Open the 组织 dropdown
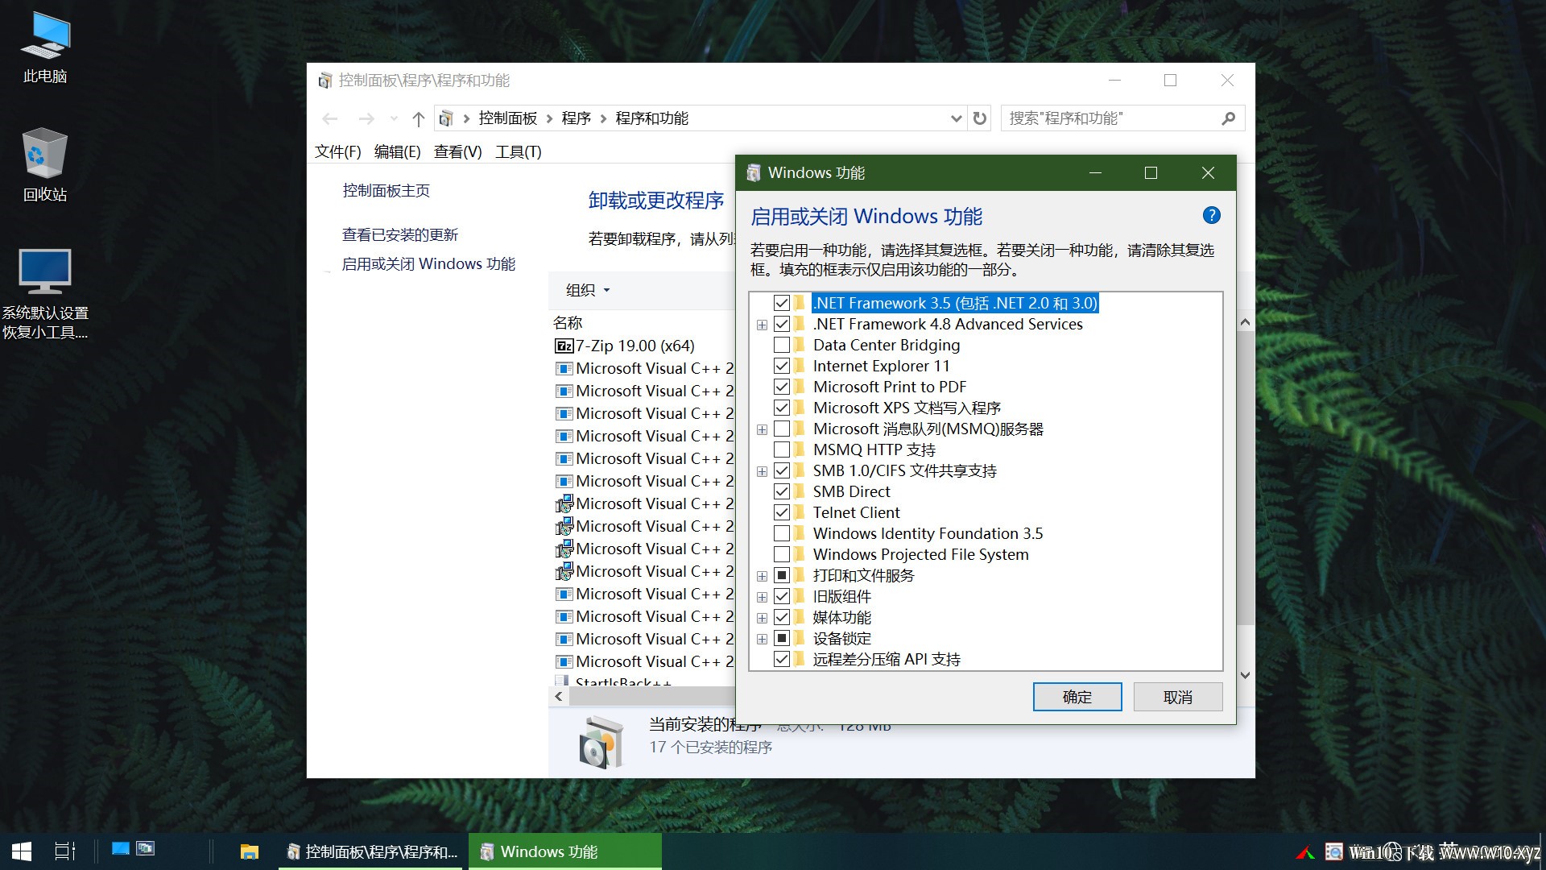1546x870 pixels. 588,290
